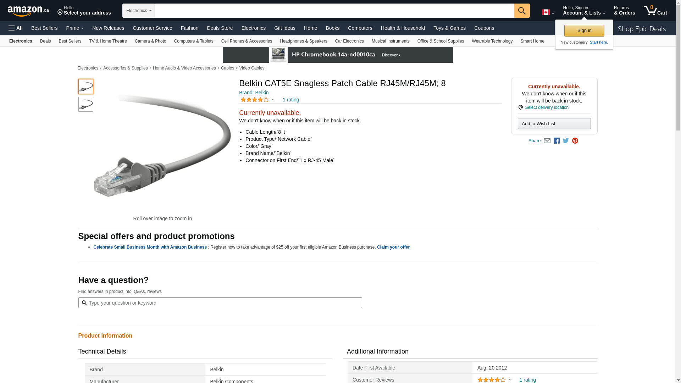
Task: Click the Claim your offer link
Action: pos(393,247)
